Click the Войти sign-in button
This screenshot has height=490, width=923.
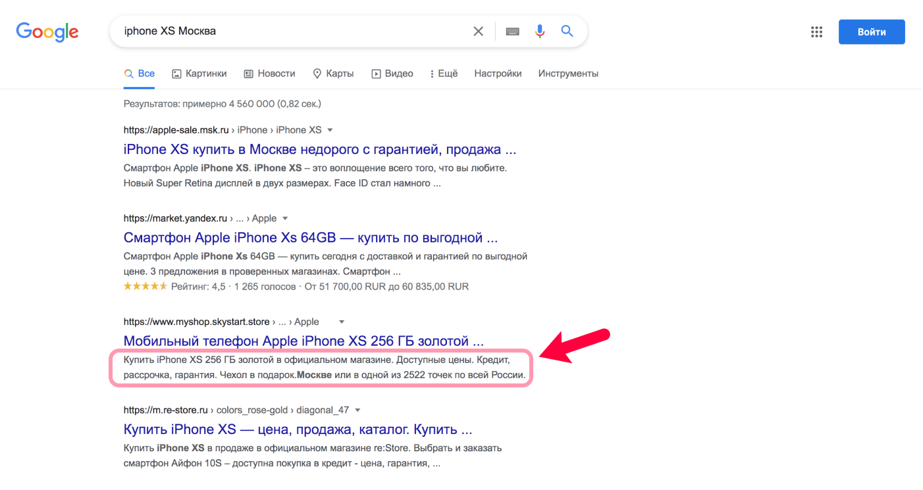coord(872,32)
